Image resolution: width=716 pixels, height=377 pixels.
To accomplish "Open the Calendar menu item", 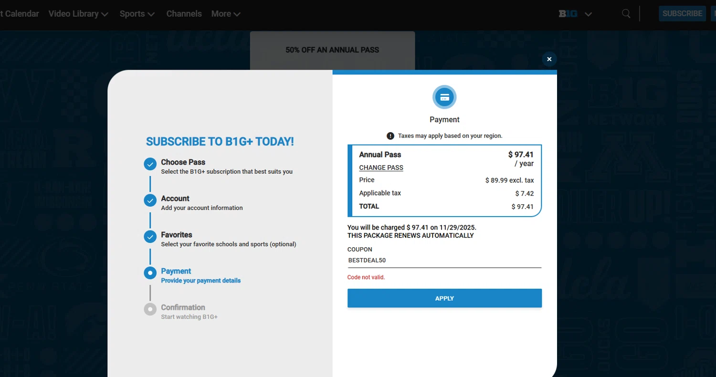I will (19, 14).
